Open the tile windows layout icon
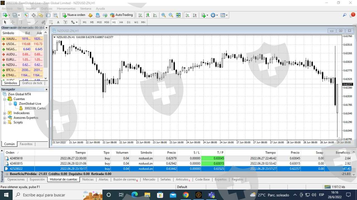Viewport: 357px width, 200px height. point(178,15)
